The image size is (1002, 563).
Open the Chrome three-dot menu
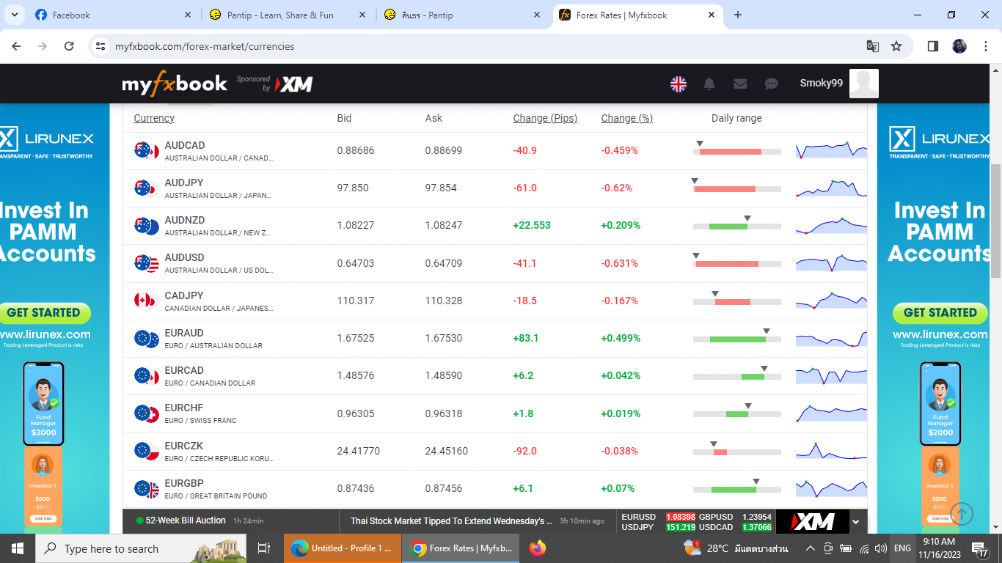(x=985, y=46)
